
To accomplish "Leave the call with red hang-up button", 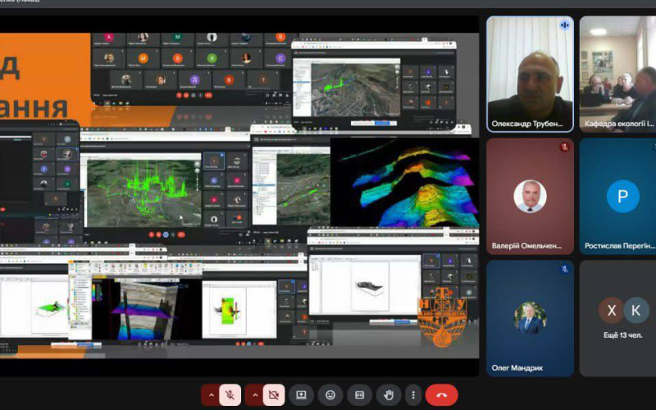I will tap(442, 395).
